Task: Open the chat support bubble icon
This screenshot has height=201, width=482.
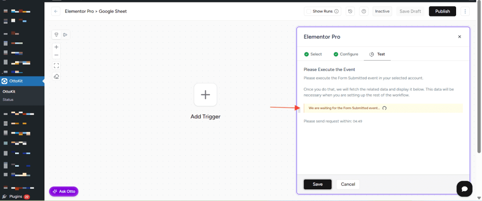Action: point(464,188)
